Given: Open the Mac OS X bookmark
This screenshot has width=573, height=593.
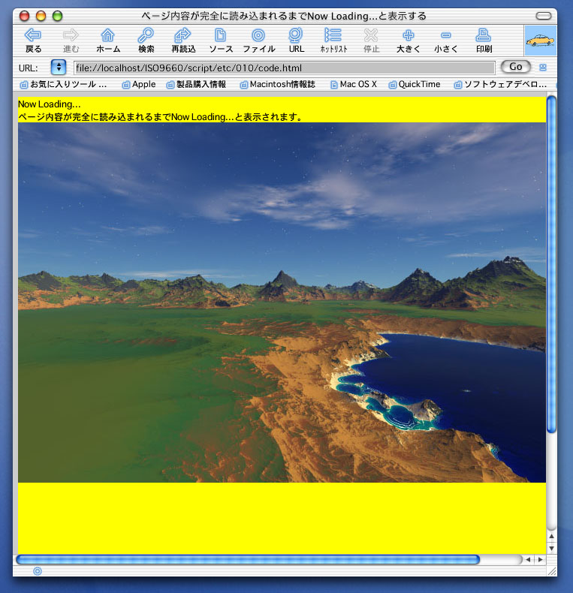Looking at the screenshot, I should point(354,84).
